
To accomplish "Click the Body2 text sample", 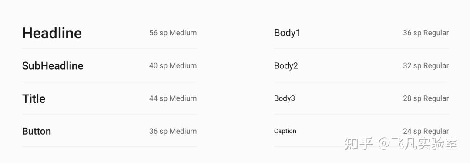I will click(x=286, y=66).
